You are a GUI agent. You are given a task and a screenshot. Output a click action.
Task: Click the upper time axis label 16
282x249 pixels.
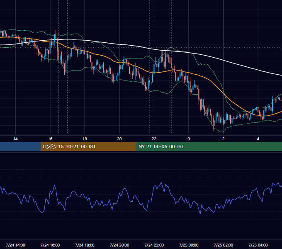click(50, 139)
